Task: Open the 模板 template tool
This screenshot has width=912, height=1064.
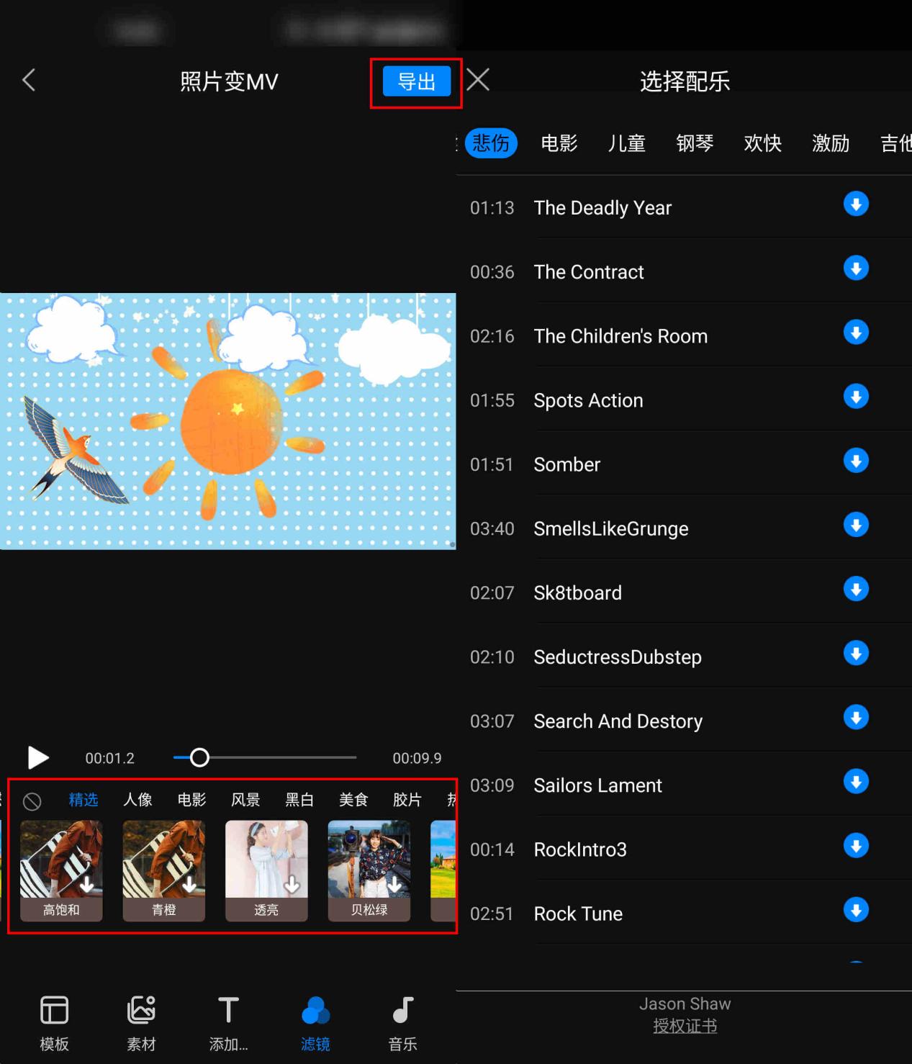Action: 54,1023
